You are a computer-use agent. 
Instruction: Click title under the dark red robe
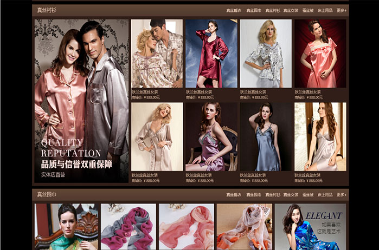point(200,92)
